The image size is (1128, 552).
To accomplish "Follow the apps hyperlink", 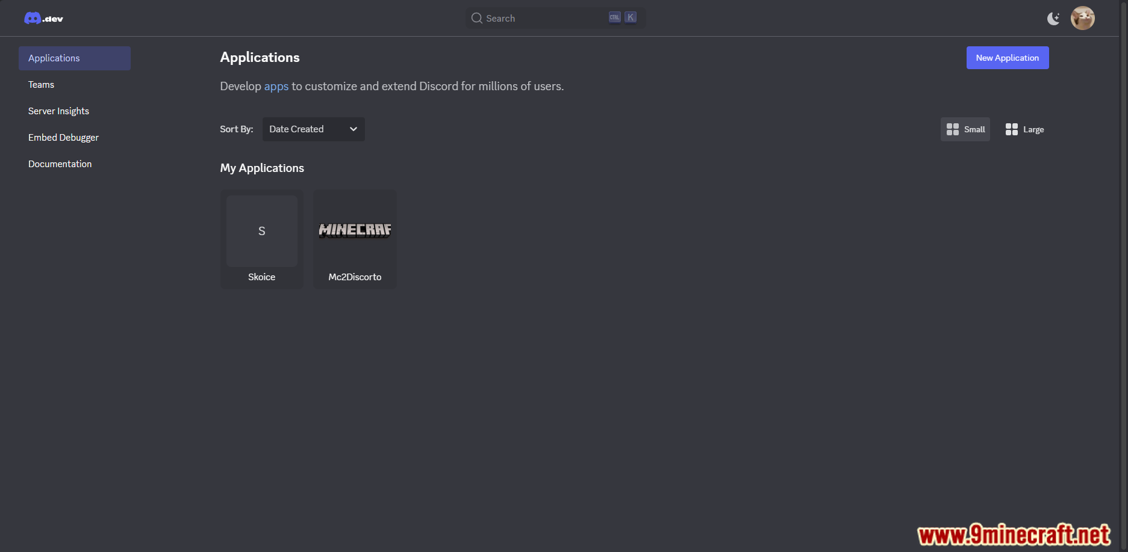I will click(x=276, y=86).
